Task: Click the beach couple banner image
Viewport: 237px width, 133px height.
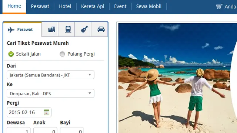Action: (x=178, y=78)
